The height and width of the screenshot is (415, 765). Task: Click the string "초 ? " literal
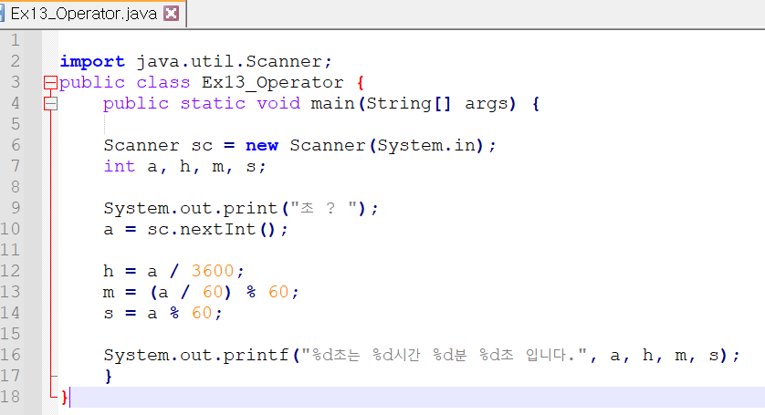[324, 208]
